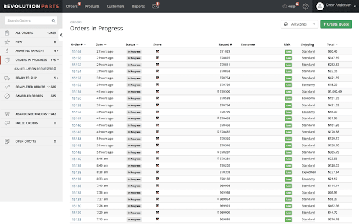Click the Awaiting Payment dollar icon
Viewport: 359px width, 224px height.
7,51
